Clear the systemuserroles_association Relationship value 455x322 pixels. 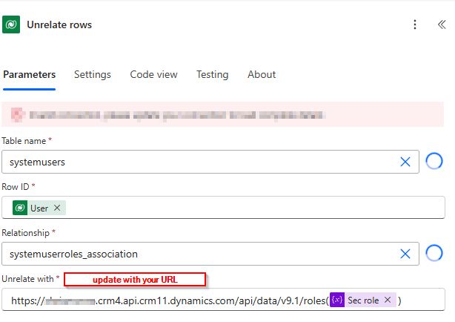405,254
